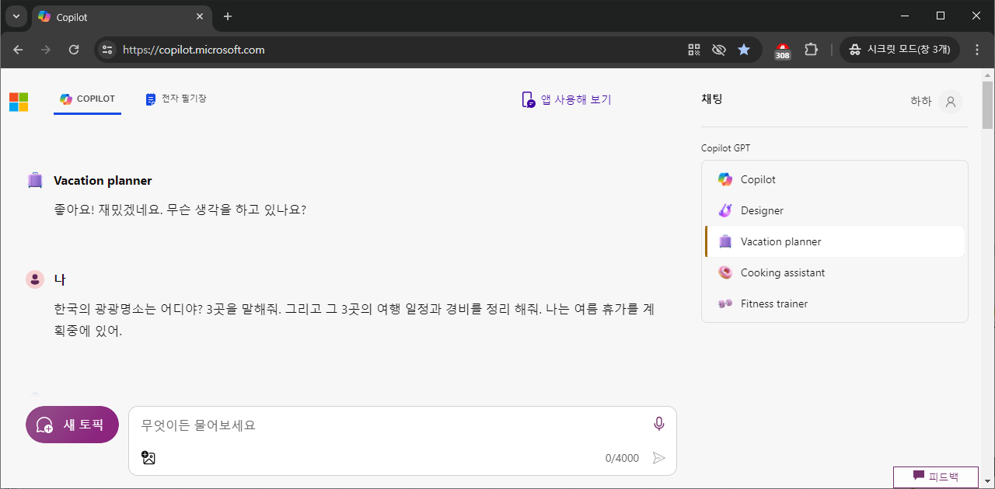Click the 시크릿 모드(창 3개) indicator
Image resolution: width=995 pixels, height=489 pixels.
tap(899, 50)
